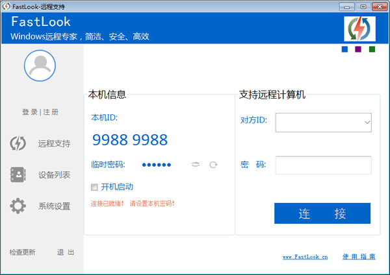Open the www.FastLook.cn link
Image resolution: width=390 pixels, height=275 pixels.
click(305, 257)
